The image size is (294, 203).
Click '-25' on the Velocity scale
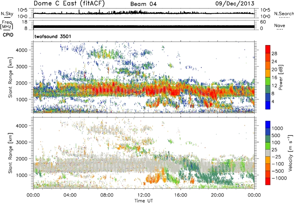click(276, 156)
